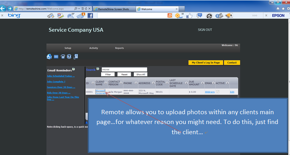Open Jobs Done Last Year On This Day link

click(63, 98)
